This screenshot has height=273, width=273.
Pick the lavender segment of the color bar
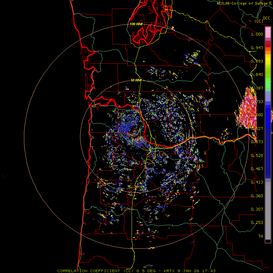click(268, 96)
